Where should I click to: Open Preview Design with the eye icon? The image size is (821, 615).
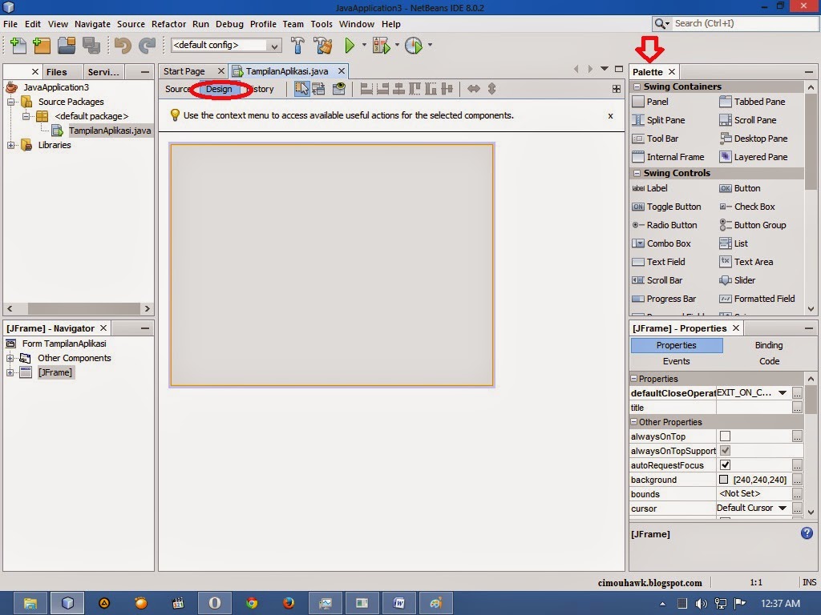(x=338, y=89)
